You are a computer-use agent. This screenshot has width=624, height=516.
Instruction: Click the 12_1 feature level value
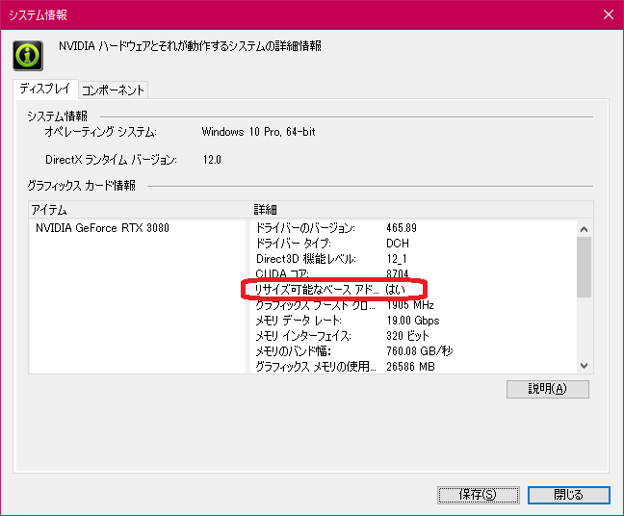tap(397, 259)
